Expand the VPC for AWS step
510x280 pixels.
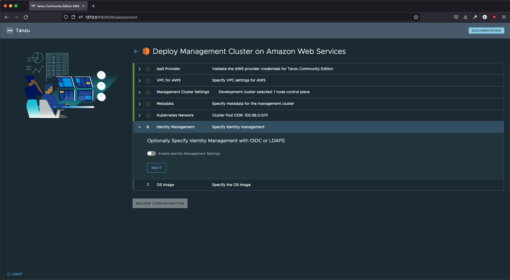[x=140, y=80]
